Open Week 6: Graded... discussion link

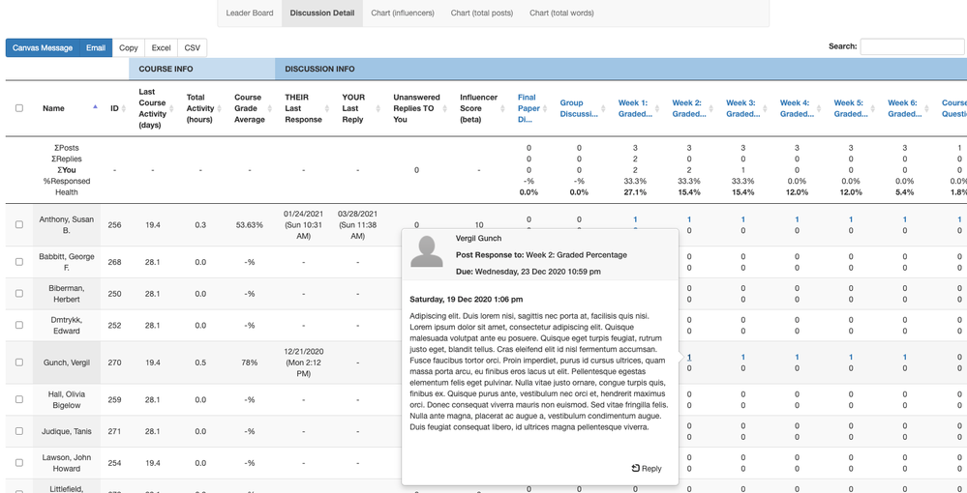905,108
